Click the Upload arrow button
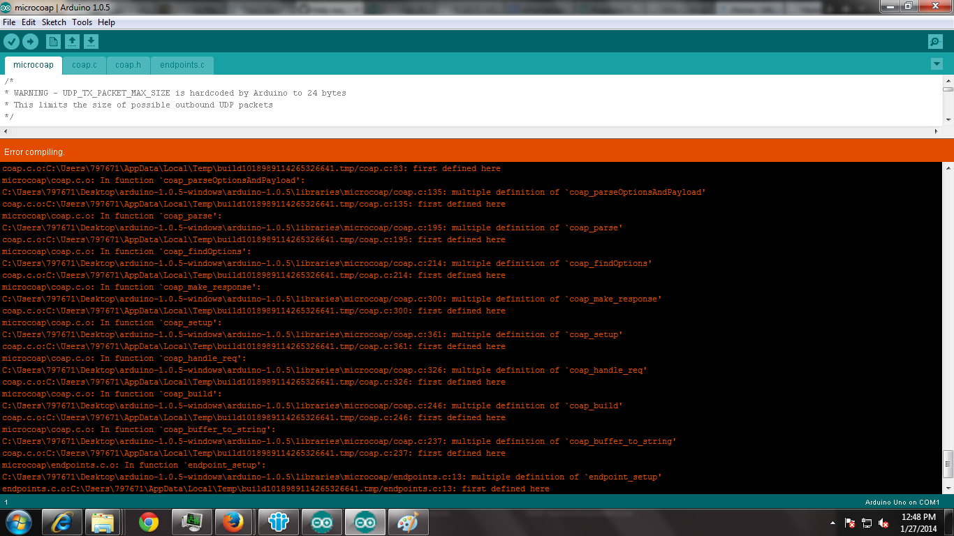Viewport: 954px width, 536px height. 30,42
